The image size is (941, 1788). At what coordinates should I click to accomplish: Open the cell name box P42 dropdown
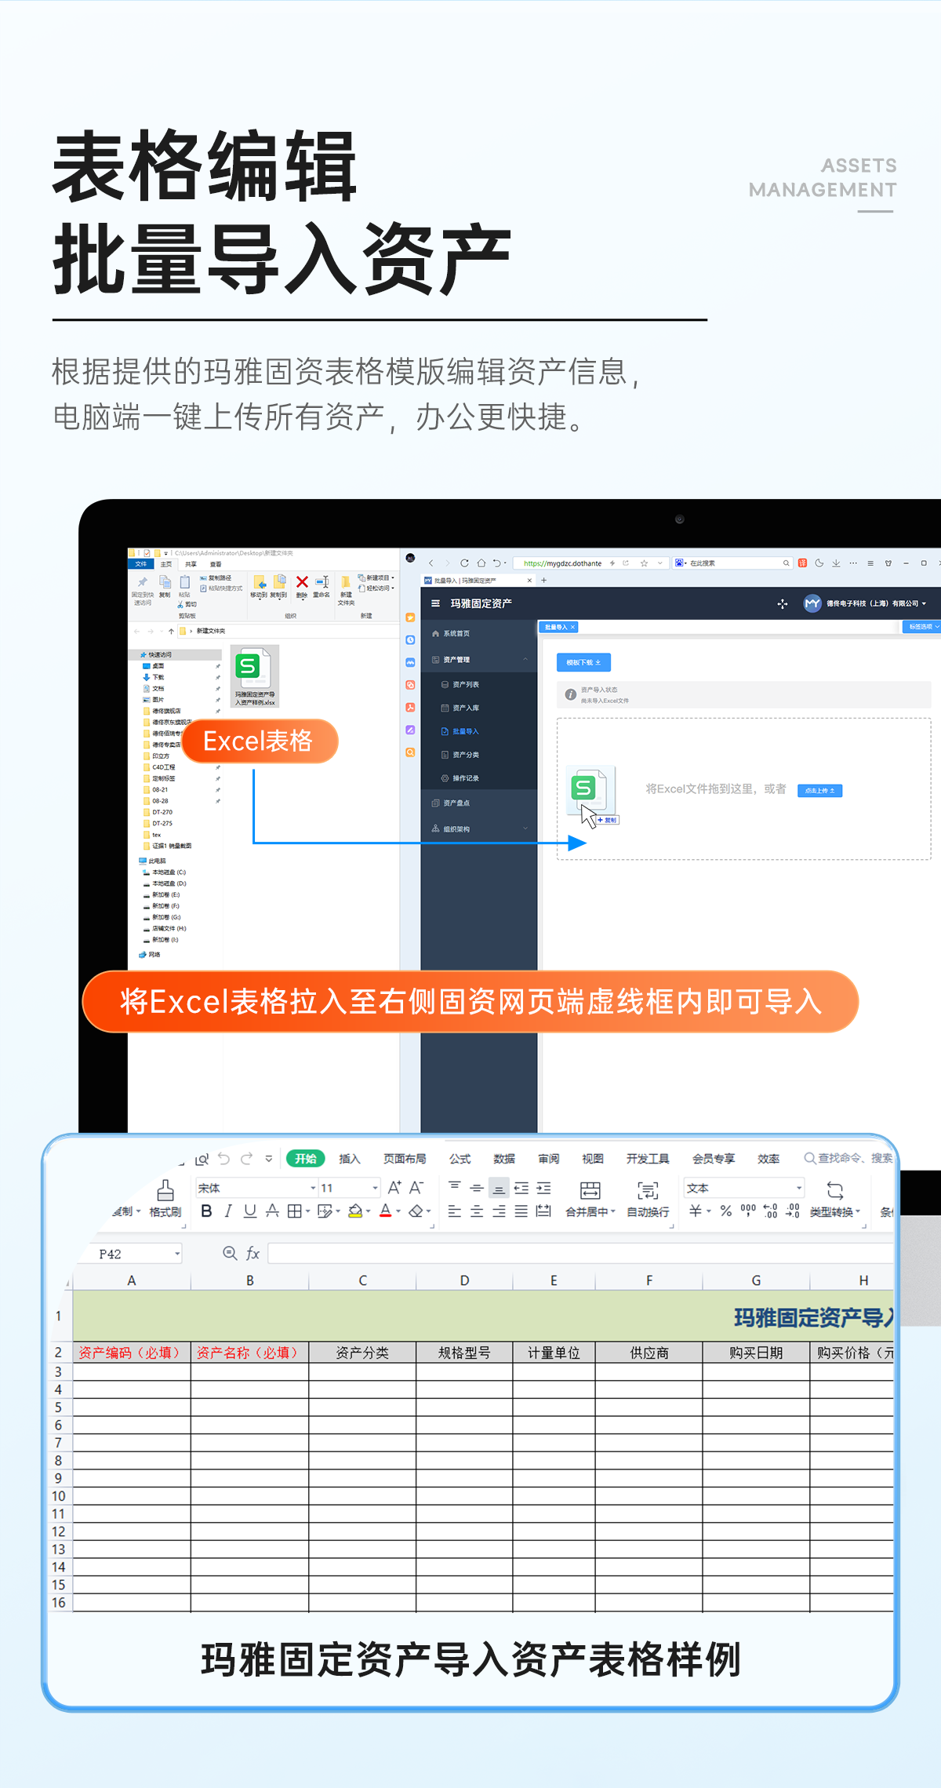pos(177,1254)
